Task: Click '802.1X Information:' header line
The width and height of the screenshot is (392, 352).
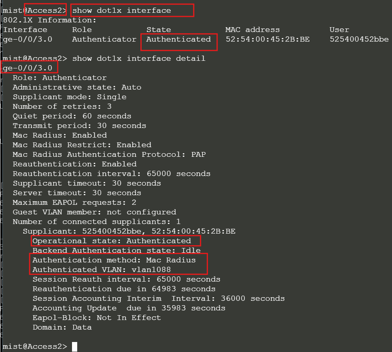Action: 50,20
